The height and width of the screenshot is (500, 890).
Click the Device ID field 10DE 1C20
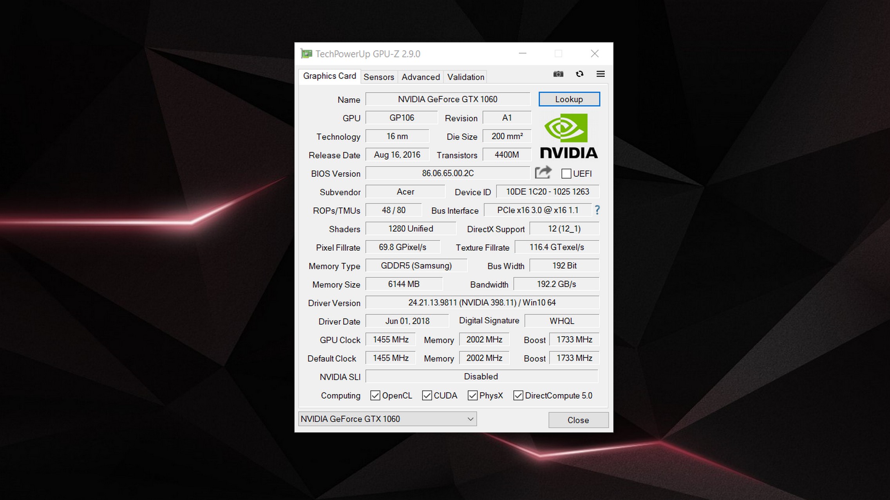coord(548,191)
